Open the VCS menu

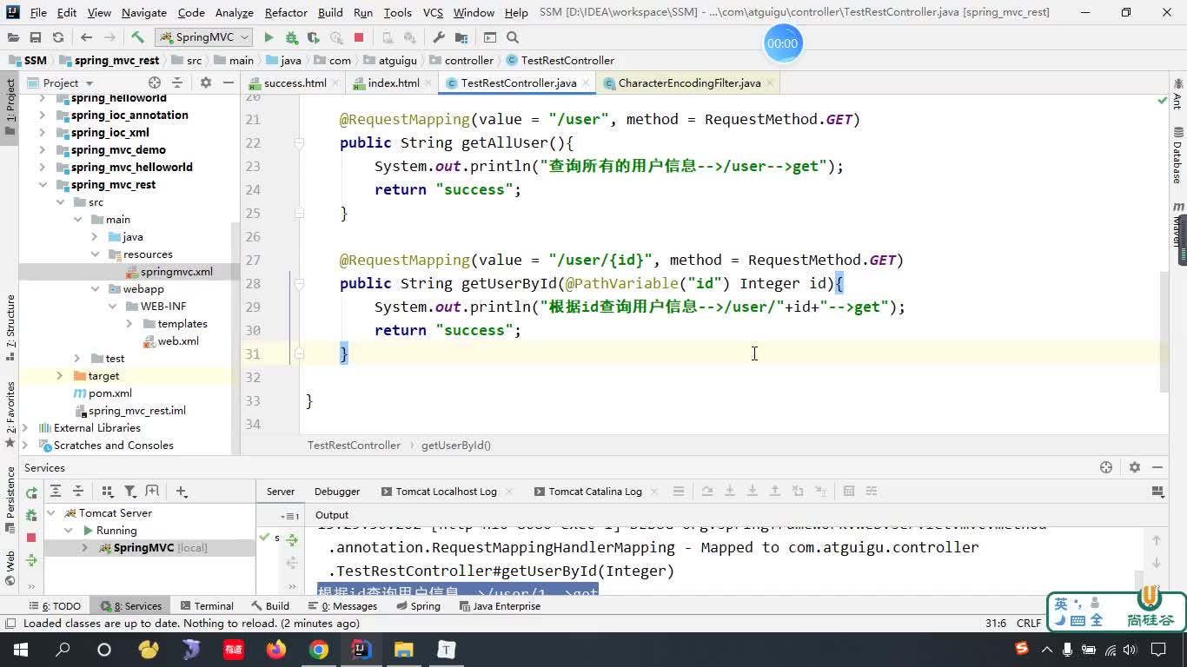(x=433, y=12)
